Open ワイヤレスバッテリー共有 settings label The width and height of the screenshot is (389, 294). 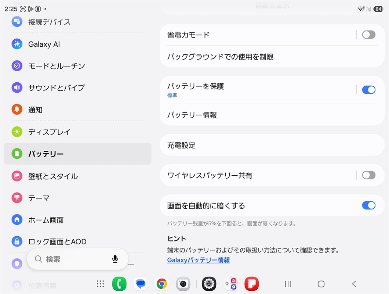coord(210,175)
